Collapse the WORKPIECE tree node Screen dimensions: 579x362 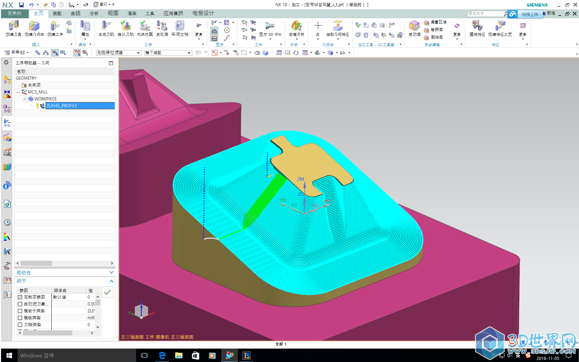coord(25,99)
